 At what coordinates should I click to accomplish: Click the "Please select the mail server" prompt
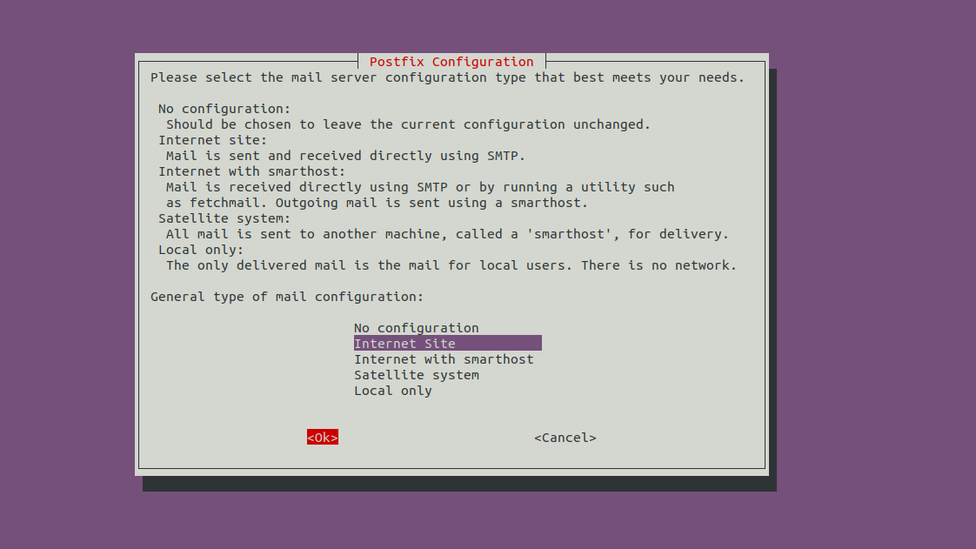point(447,77)
